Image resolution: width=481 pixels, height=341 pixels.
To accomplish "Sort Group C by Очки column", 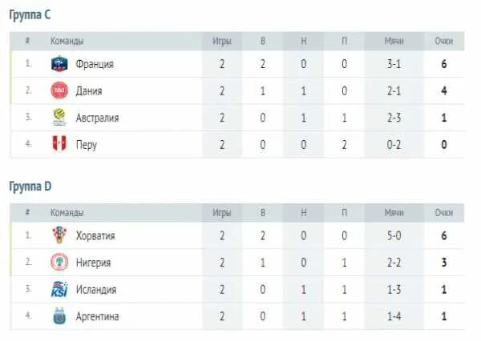I will [444, 41].
